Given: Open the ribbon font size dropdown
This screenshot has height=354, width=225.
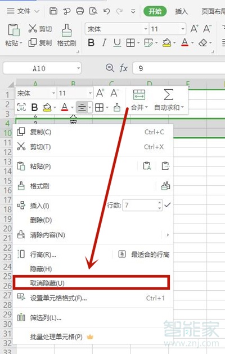Looking at the screenshot, I should tap(183, 29).
